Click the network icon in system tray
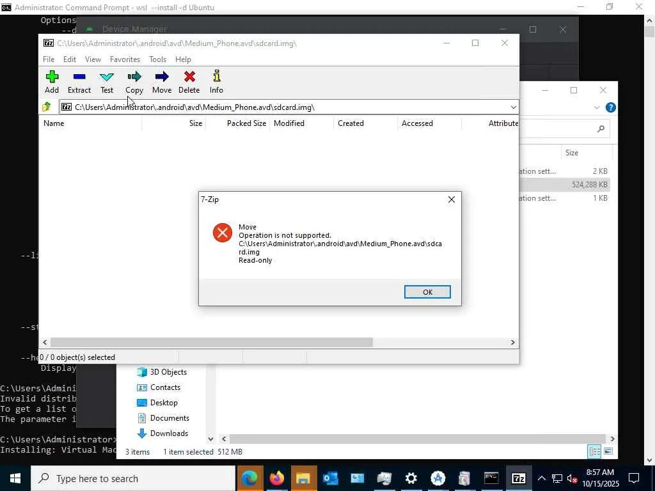The height and width of the screenshot is (491, 655). [x=556, y=478]
